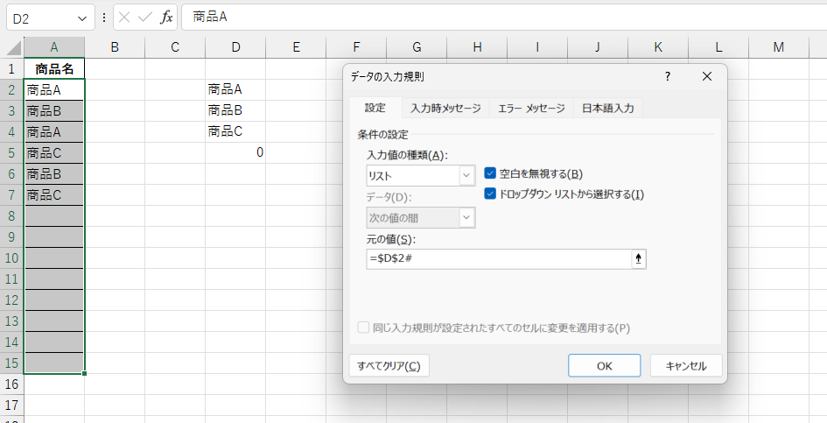Click the enter checkmark in formula bar
Screen dimensions: 827x423
click(x=145, y=18)
